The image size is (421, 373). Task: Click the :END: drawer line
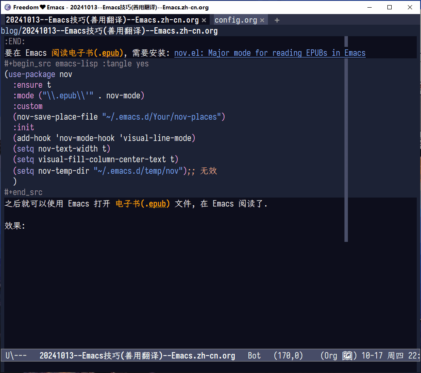click(x=15, y=41)
